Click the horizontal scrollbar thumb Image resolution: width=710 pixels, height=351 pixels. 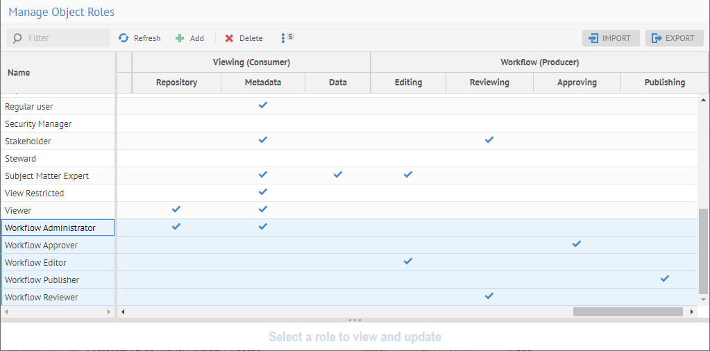click(627, 312)
